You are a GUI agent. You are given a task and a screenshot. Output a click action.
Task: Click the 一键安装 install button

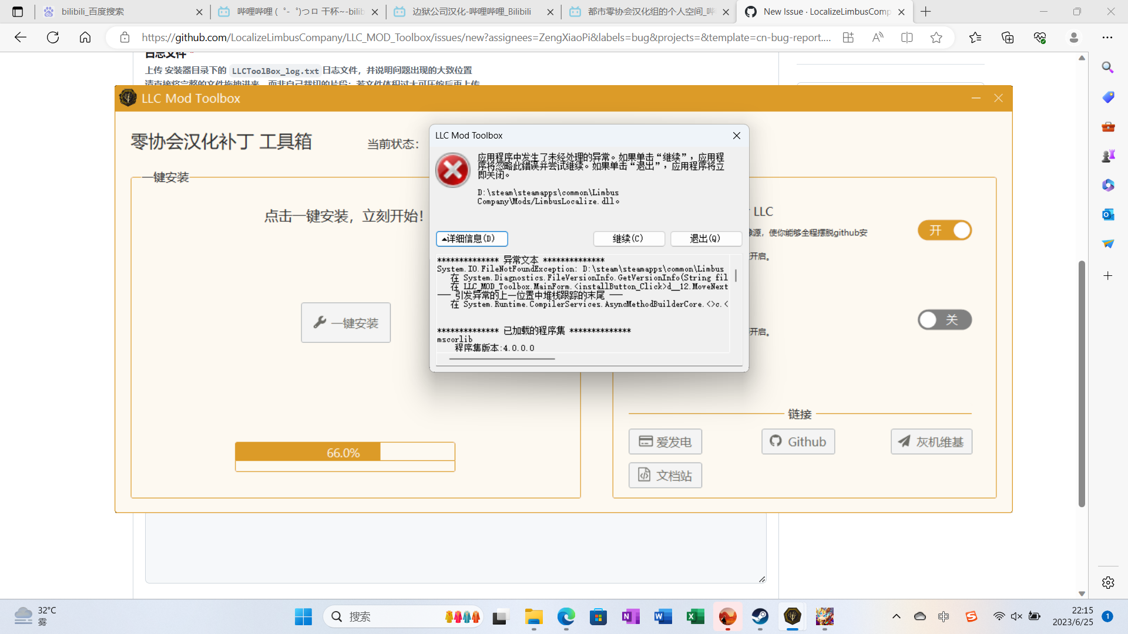click(345, 322)
